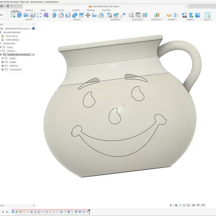
Task: Select the Measure ruler tool
Action: point(169,15)
